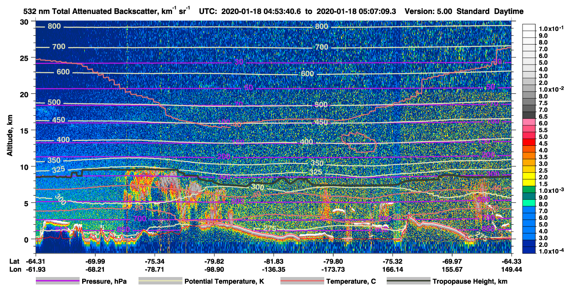Select the 'Temperature, C' legend label
Viewport: 568px width, 291px height.
coord(351,281)
